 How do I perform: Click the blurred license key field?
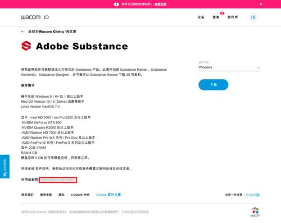pos(58,180)
